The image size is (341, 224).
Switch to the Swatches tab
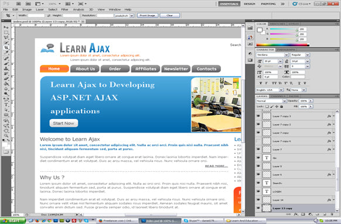tap(278, 23)
